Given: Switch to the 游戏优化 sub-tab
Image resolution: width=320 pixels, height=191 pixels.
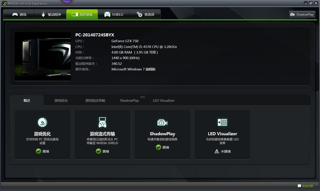Looking at the screenshot, I should [x=61, y=100].
